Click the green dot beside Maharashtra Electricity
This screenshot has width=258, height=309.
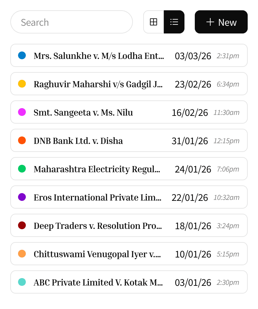[x=22, y=169]
